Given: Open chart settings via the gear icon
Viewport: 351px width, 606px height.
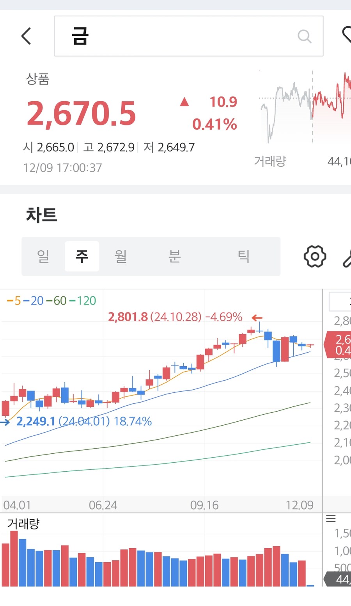Looking at the screenshot, I should tap(314, 257).
